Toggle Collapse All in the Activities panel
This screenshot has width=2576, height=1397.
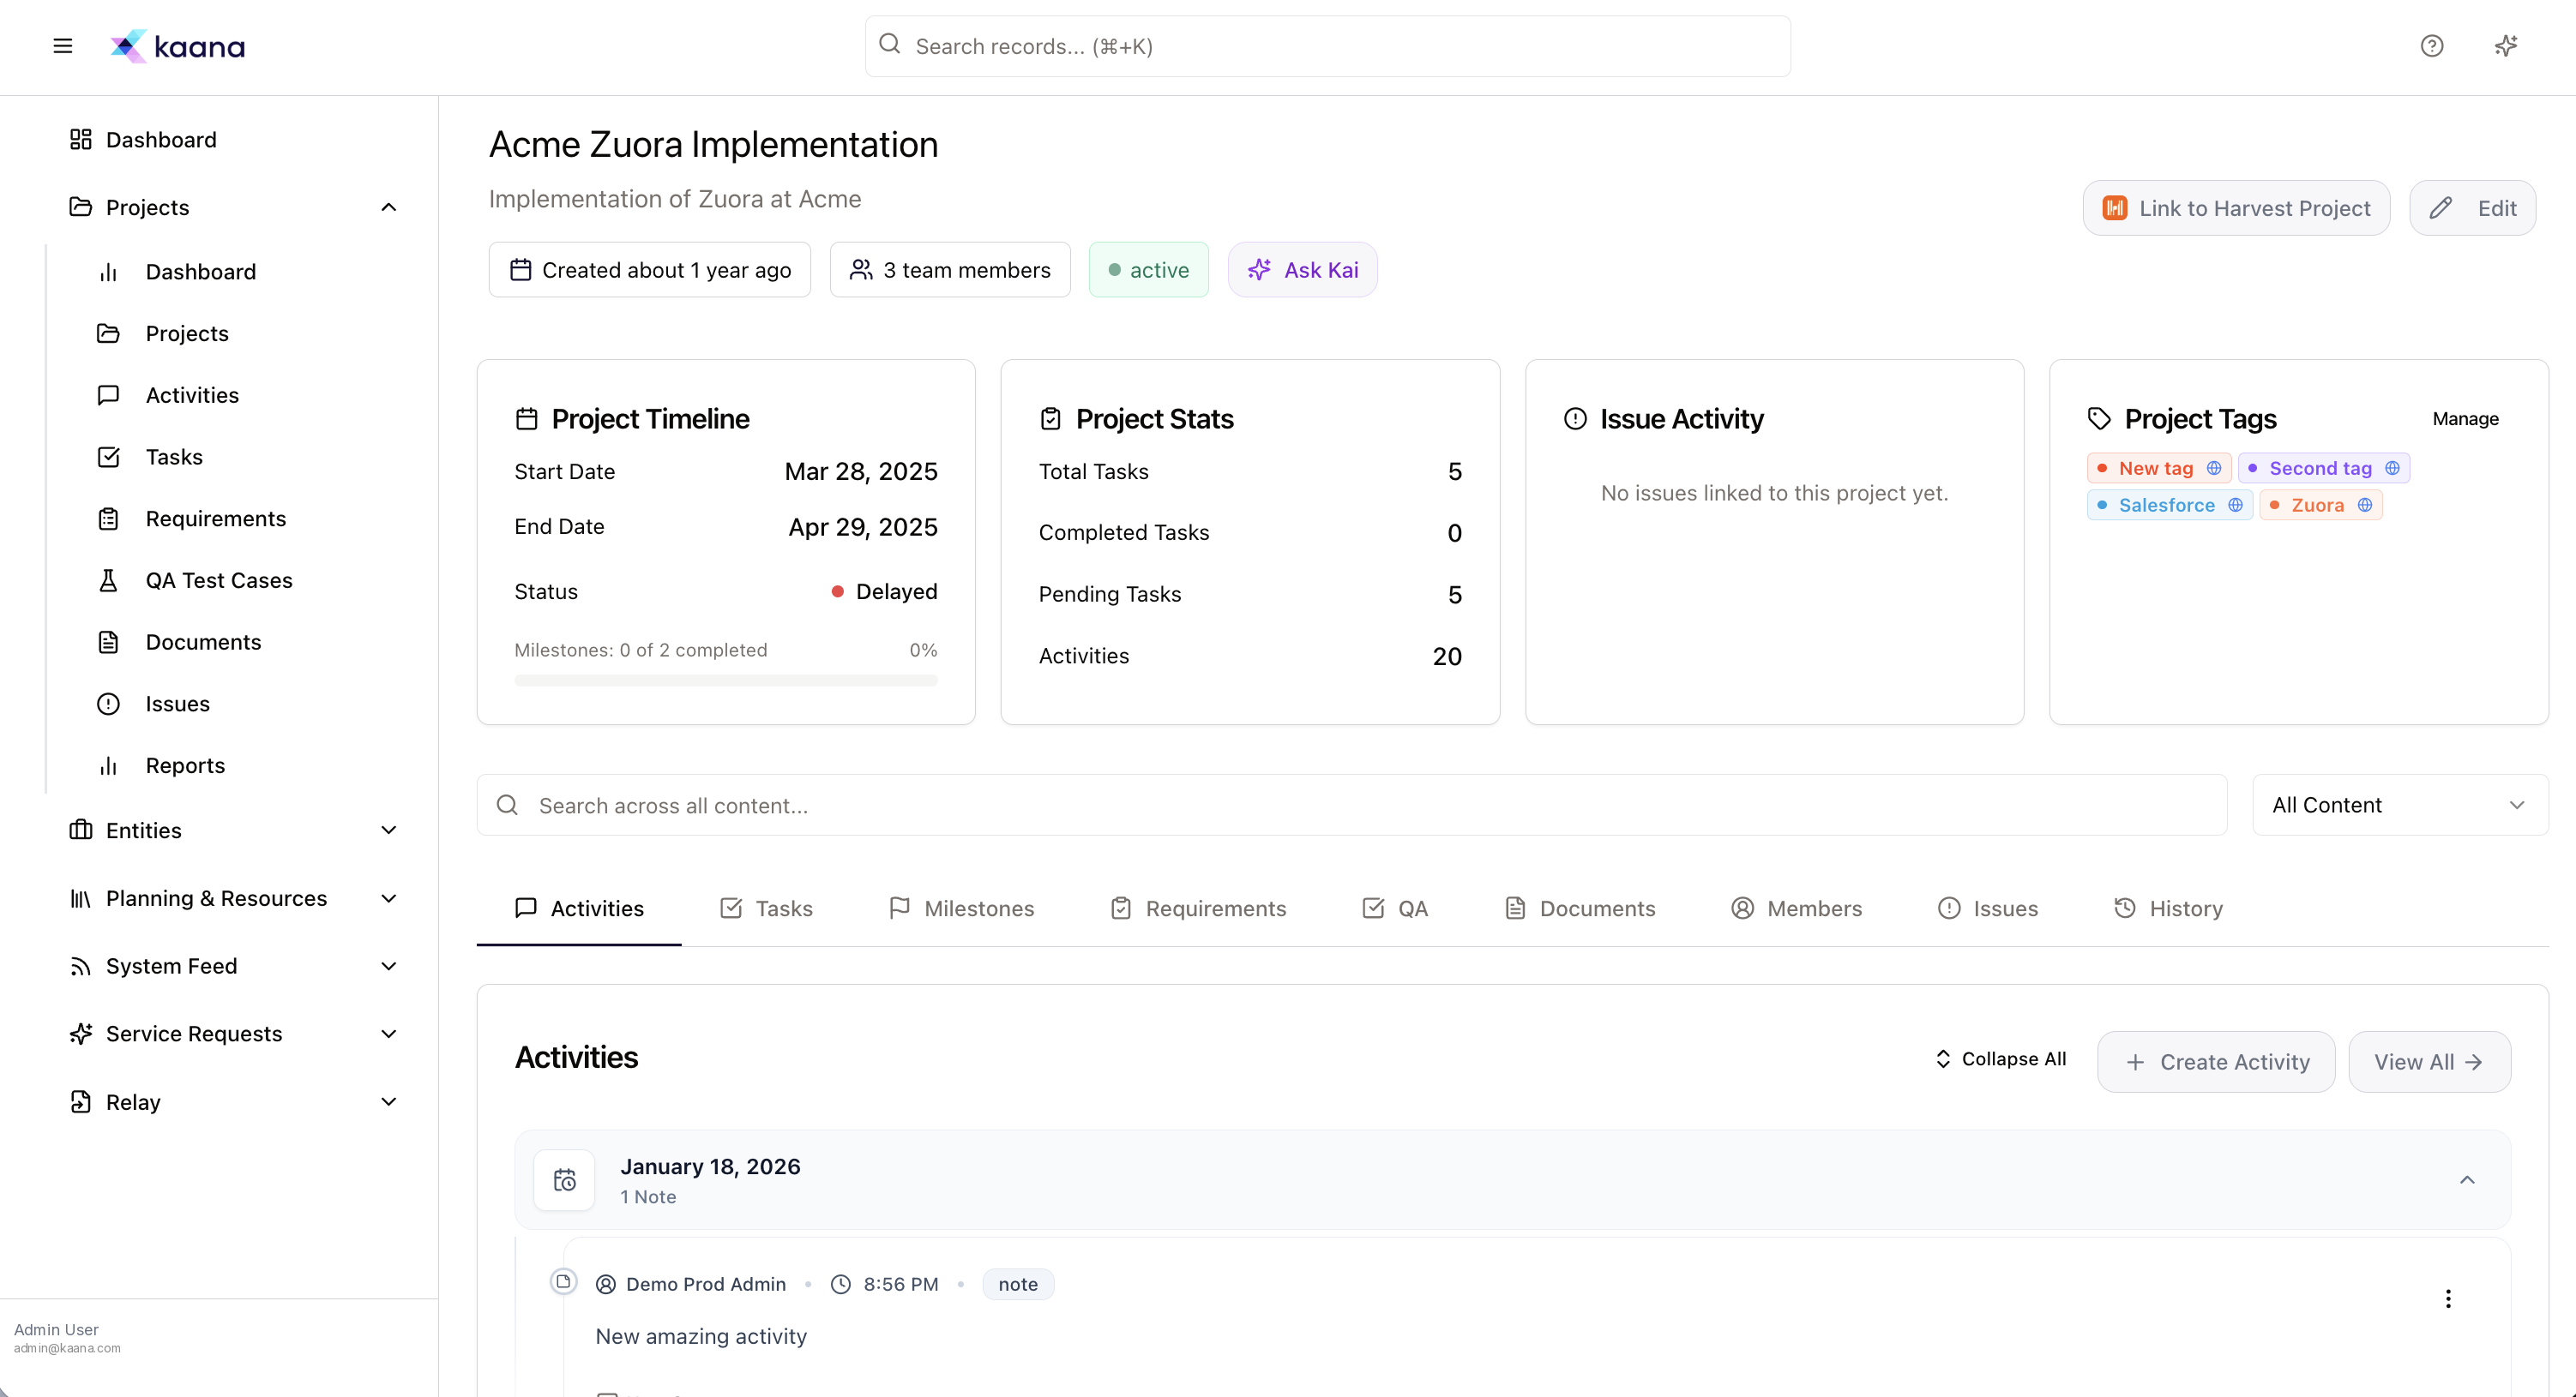point(2000,1059)
